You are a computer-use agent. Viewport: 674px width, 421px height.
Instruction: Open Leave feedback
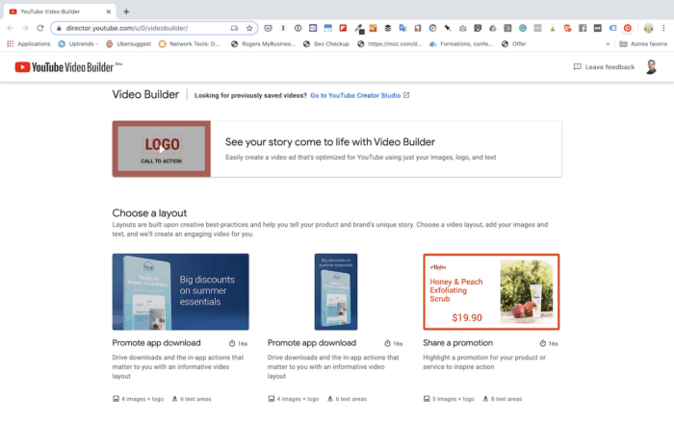pos(604,67)
